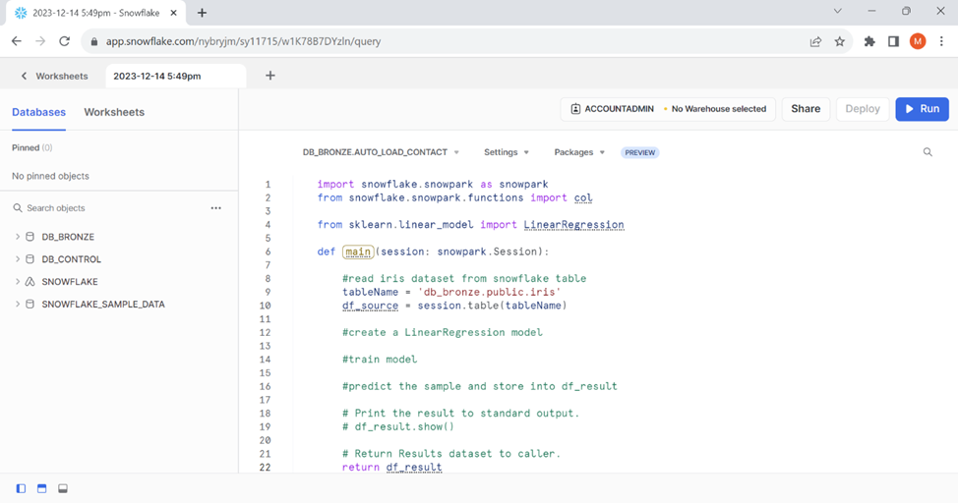Click the blue Run button

(922, 109)
